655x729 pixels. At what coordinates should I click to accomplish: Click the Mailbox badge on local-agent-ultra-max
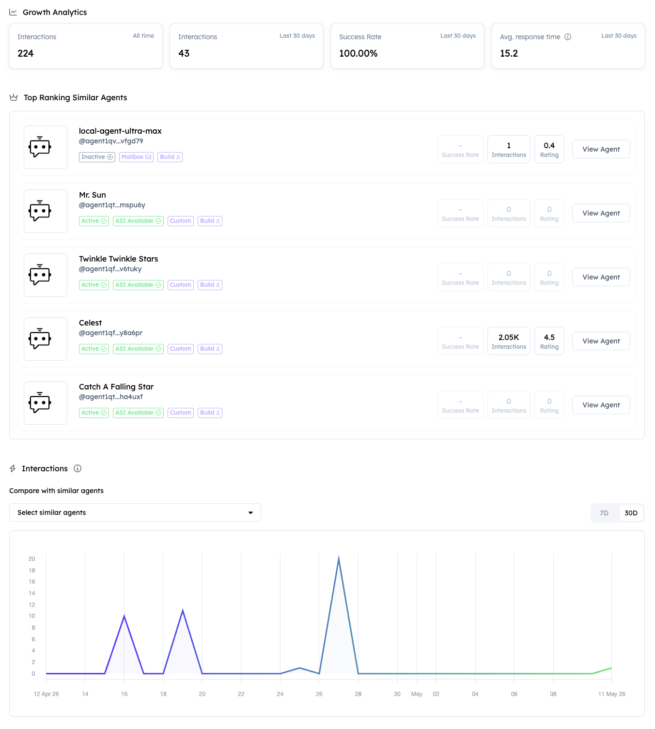136,157
